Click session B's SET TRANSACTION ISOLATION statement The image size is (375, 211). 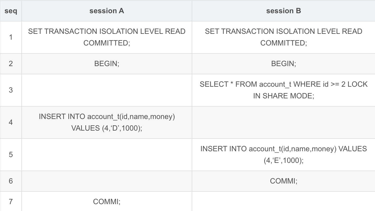point(284,37)
